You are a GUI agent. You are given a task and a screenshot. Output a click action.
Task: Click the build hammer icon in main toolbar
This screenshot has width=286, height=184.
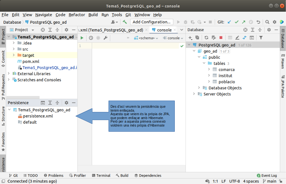click(125, 22)
